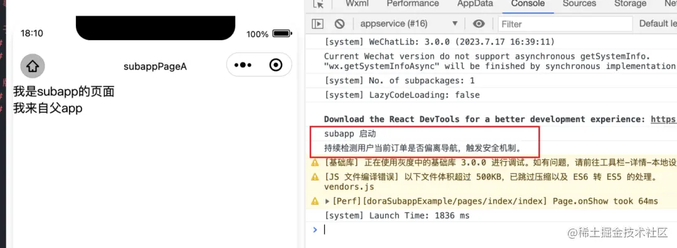Open the React DevTools download link
The height and width of the screenshot is (248, 677).
[x=664, y=120]
